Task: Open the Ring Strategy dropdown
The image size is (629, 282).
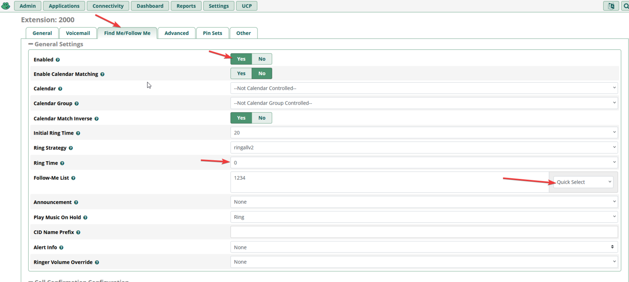Action: click(423, 147)
